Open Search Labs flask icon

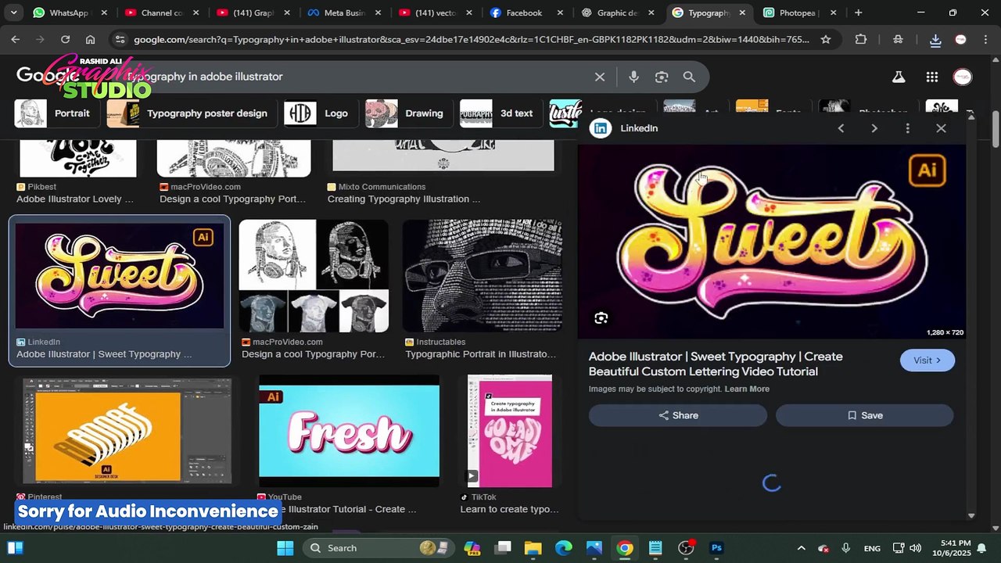click(899, 77)
